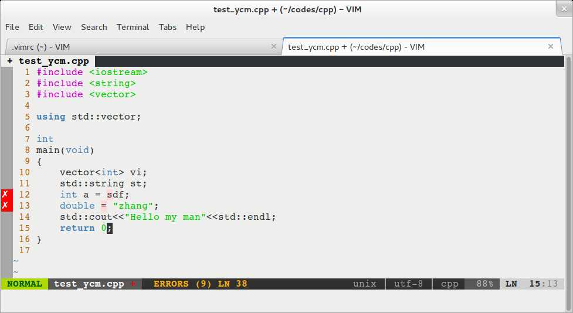
Task: Open the View menu
Action: coord(62,27)
